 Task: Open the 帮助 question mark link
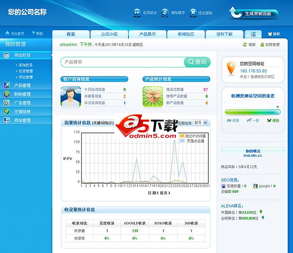[37, 33]
